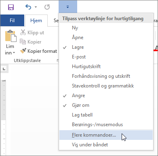This screenshot has width=158, height=156.
Task: Enable Forhåndsvisning og utskrift option
Action: pos(106,76)
